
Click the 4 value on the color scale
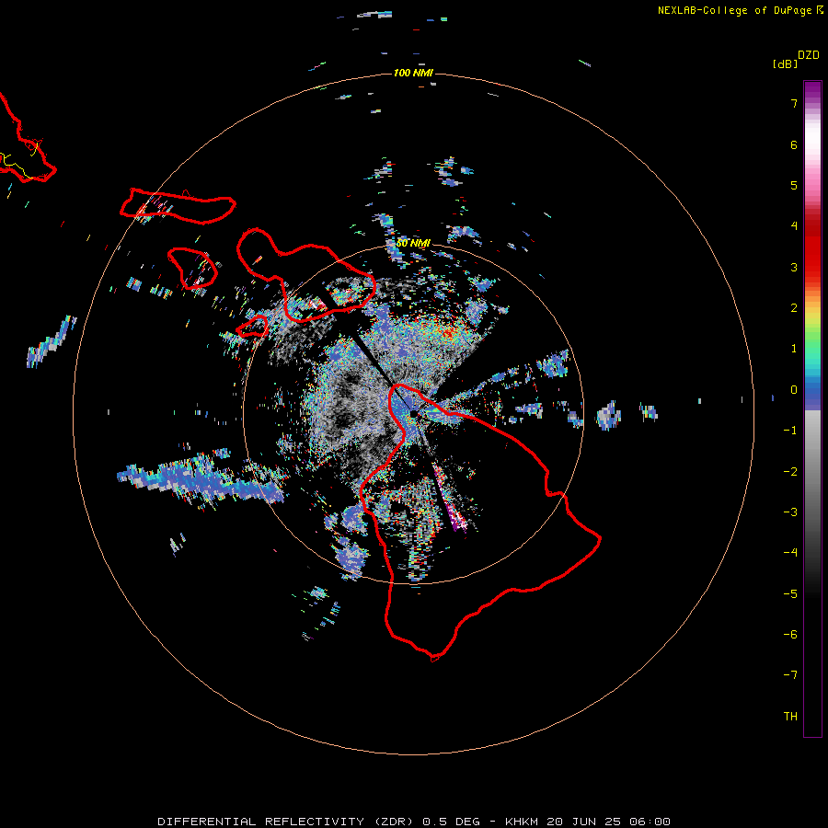[794, 226]
